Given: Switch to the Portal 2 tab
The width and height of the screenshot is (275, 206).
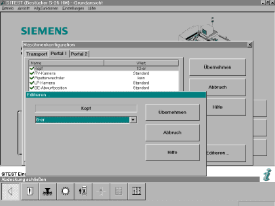Looking at the screenshot, I should point(79,54).
